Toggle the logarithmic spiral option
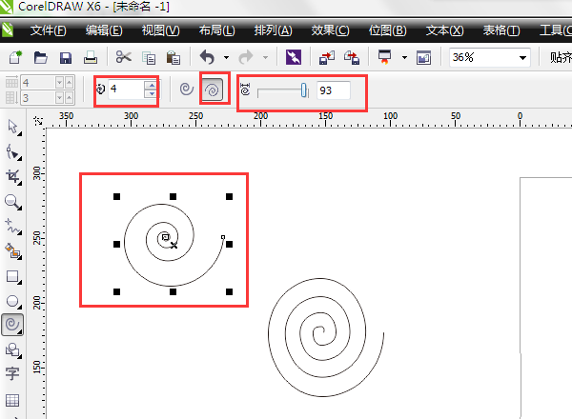572x419 pixels. point(213,90)
